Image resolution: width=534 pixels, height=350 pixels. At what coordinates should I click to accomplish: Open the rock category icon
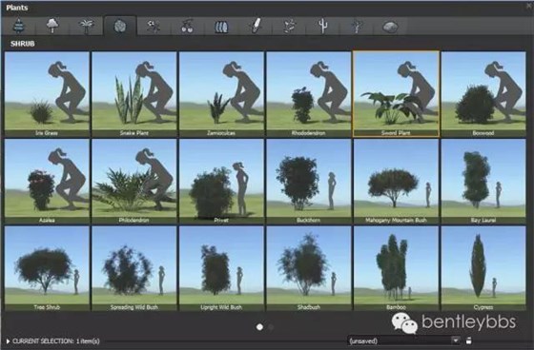click(390, 26)
